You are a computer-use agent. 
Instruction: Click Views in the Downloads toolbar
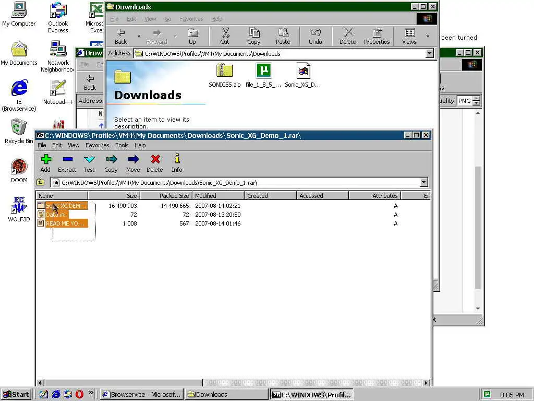(x=409, y=37)
